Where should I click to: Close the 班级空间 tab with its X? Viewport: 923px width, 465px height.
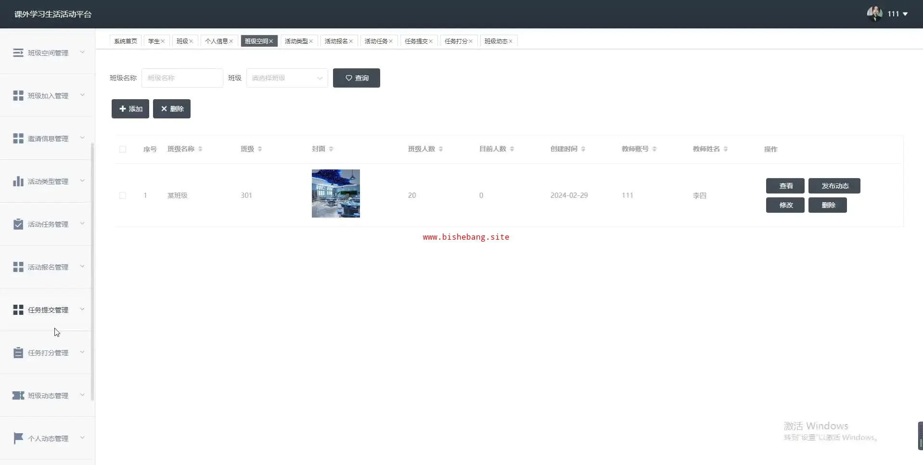pyautogui.click(x=271, y=41)
